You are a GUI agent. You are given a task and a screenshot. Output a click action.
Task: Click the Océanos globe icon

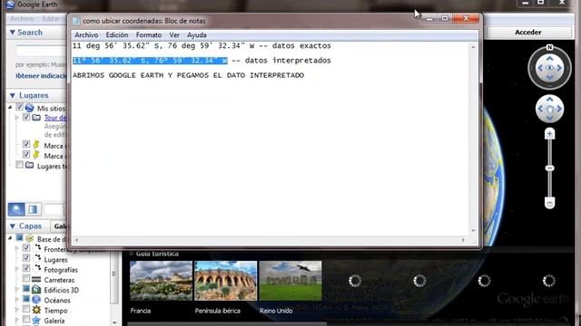pos(36,300)
